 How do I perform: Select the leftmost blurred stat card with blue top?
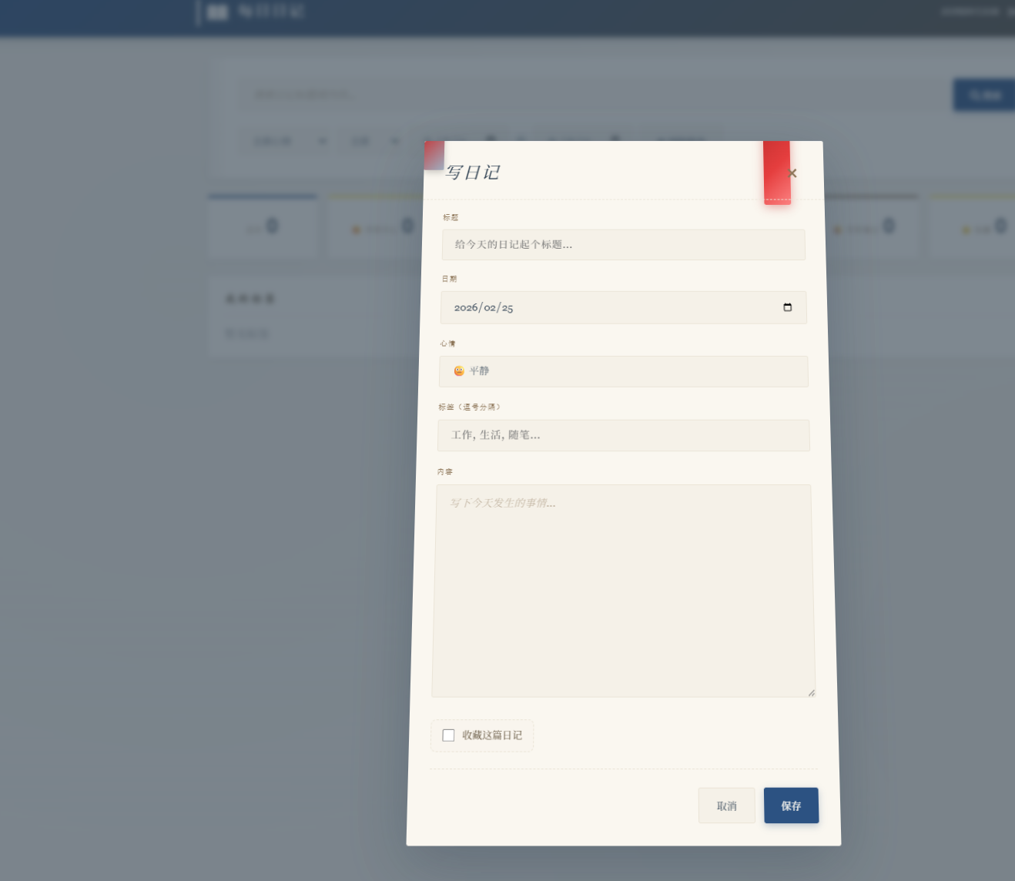(262, 228)
